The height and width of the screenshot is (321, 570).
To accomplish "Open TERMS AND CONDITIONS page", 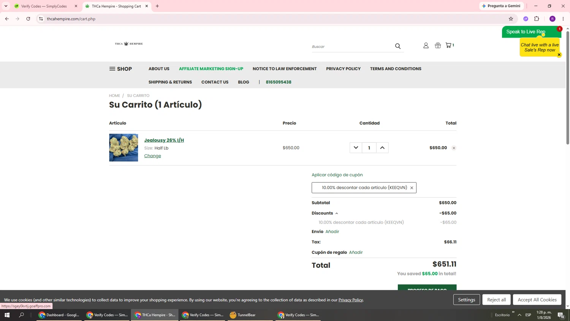I will 396,69.
